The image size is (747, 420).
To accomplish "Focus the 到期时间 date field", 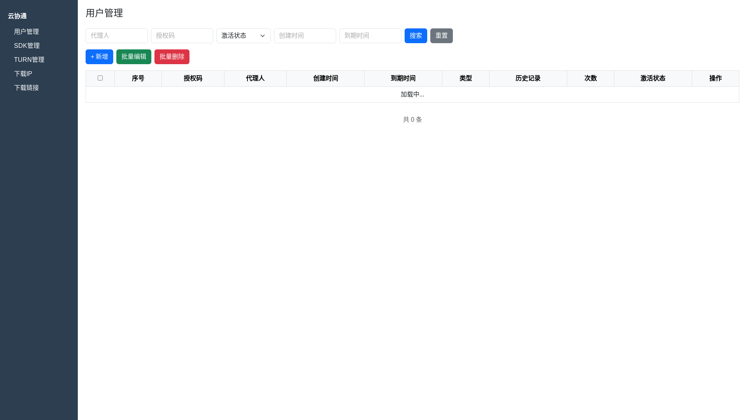I will (x=370, y=36).
